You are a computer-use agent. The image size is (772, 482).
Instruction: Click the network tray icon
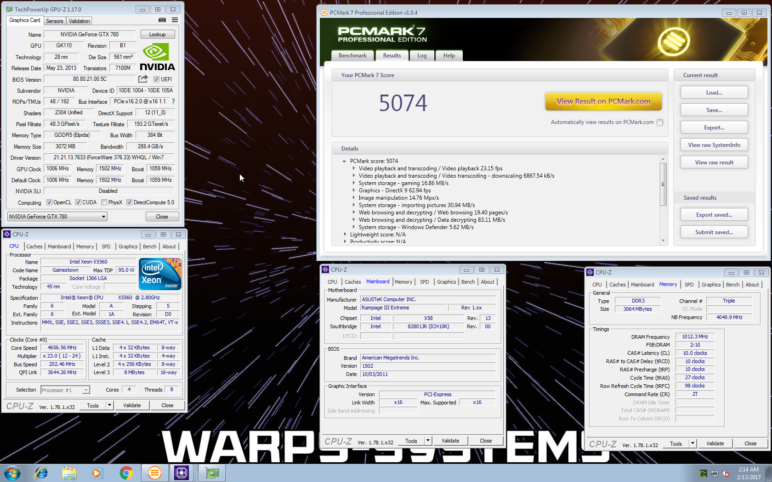coord(715,473)
